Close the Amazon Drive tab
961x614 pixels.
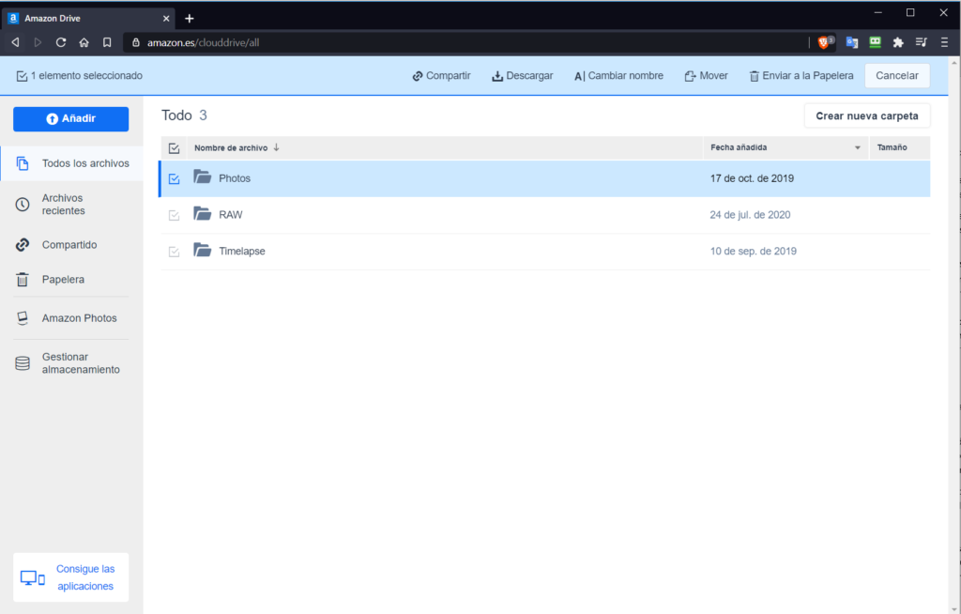pyautogui.click(x=166, y=19)
